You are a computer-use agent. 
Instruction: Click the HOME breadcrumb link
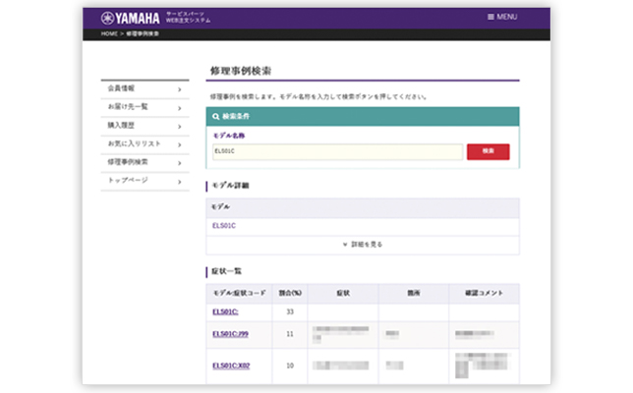pyautogui.click(x=109, y=33)
